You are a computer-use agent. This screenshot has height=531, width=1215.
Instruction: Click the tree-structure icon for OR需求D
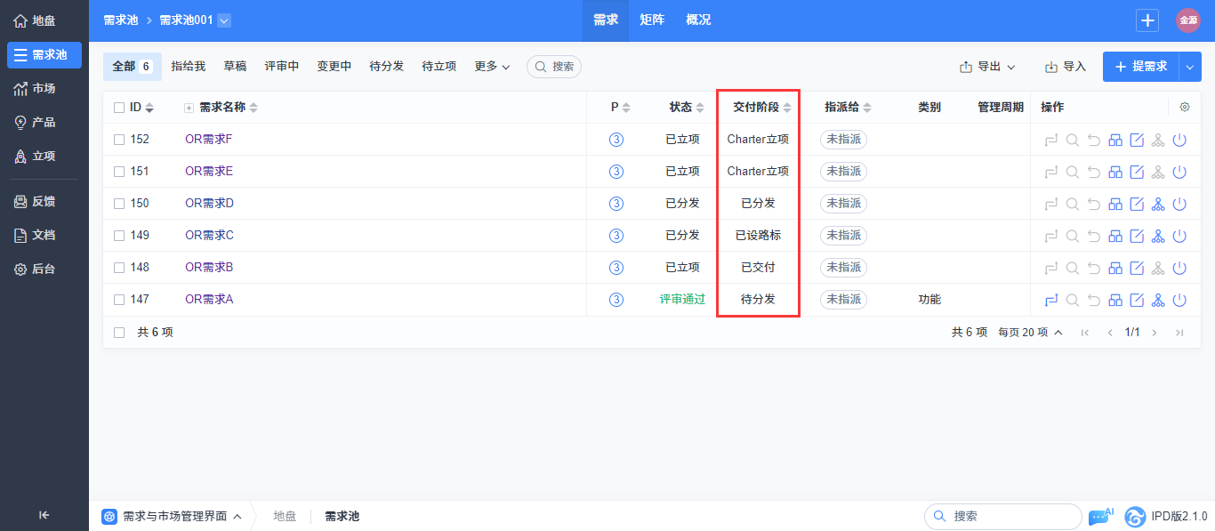[x=1158, y=204]
